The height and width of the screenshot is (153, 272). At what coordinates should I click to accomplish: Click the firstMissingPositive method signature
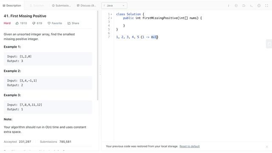coord(162,18)
